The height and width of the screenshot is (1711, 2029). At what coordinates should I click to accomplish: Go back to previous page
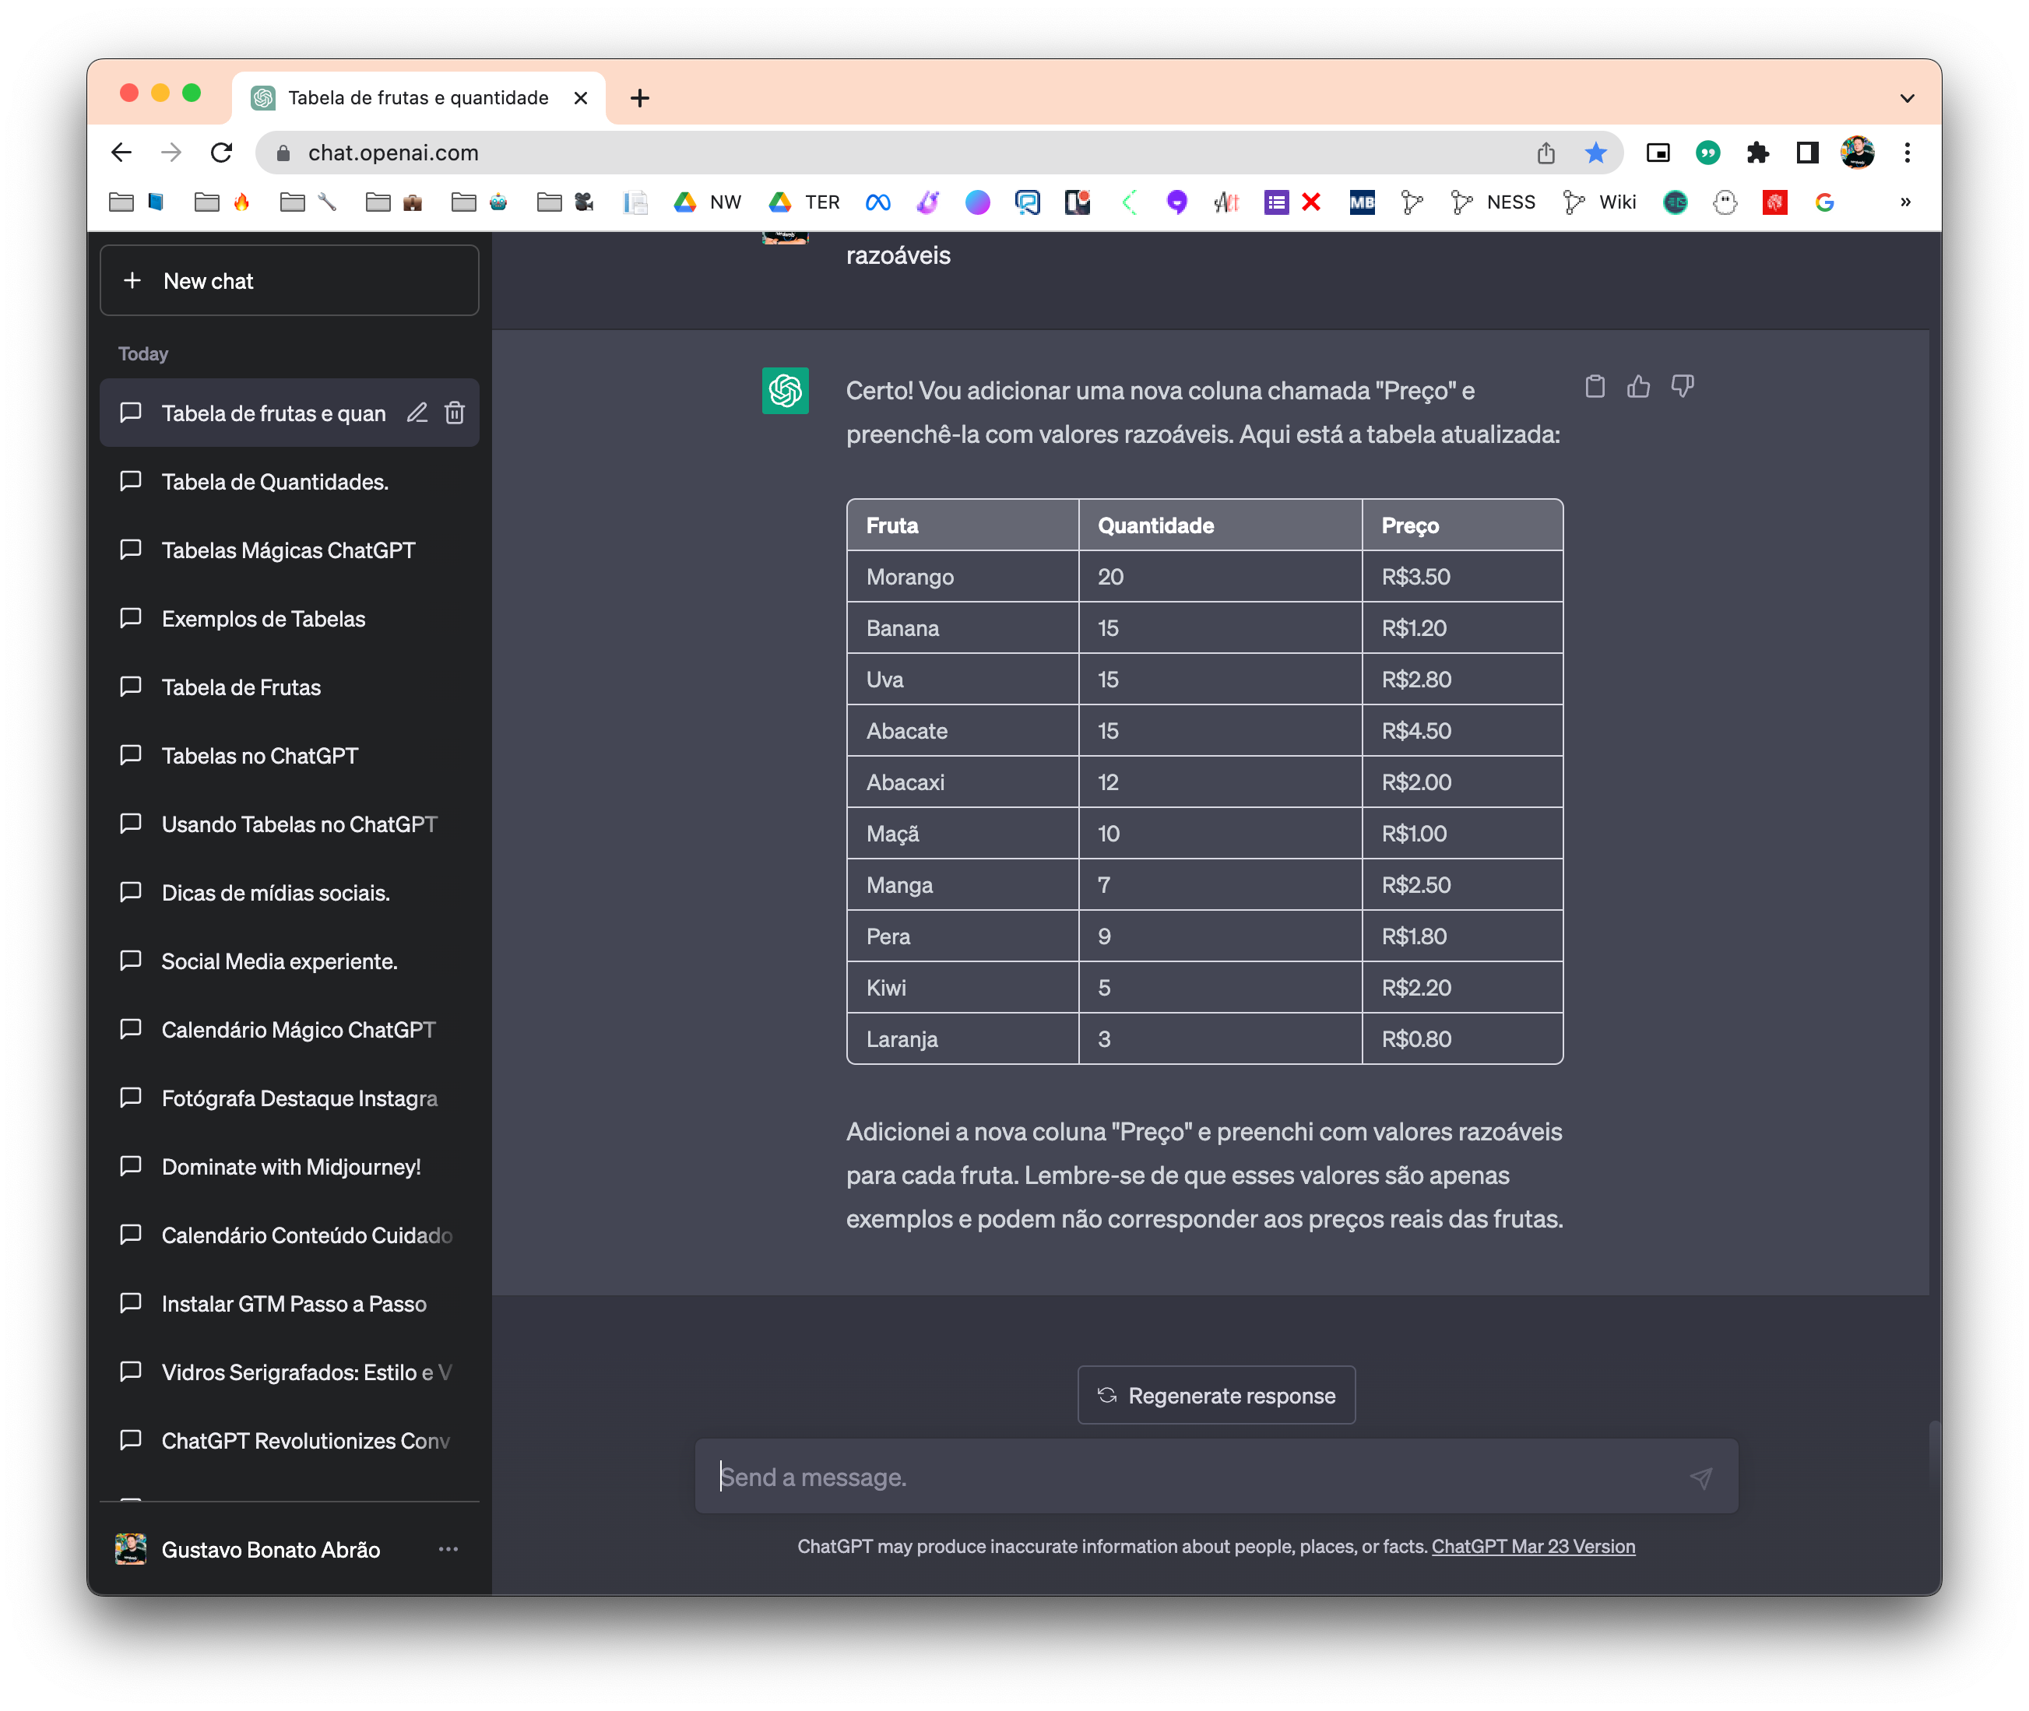pos(121,153)
